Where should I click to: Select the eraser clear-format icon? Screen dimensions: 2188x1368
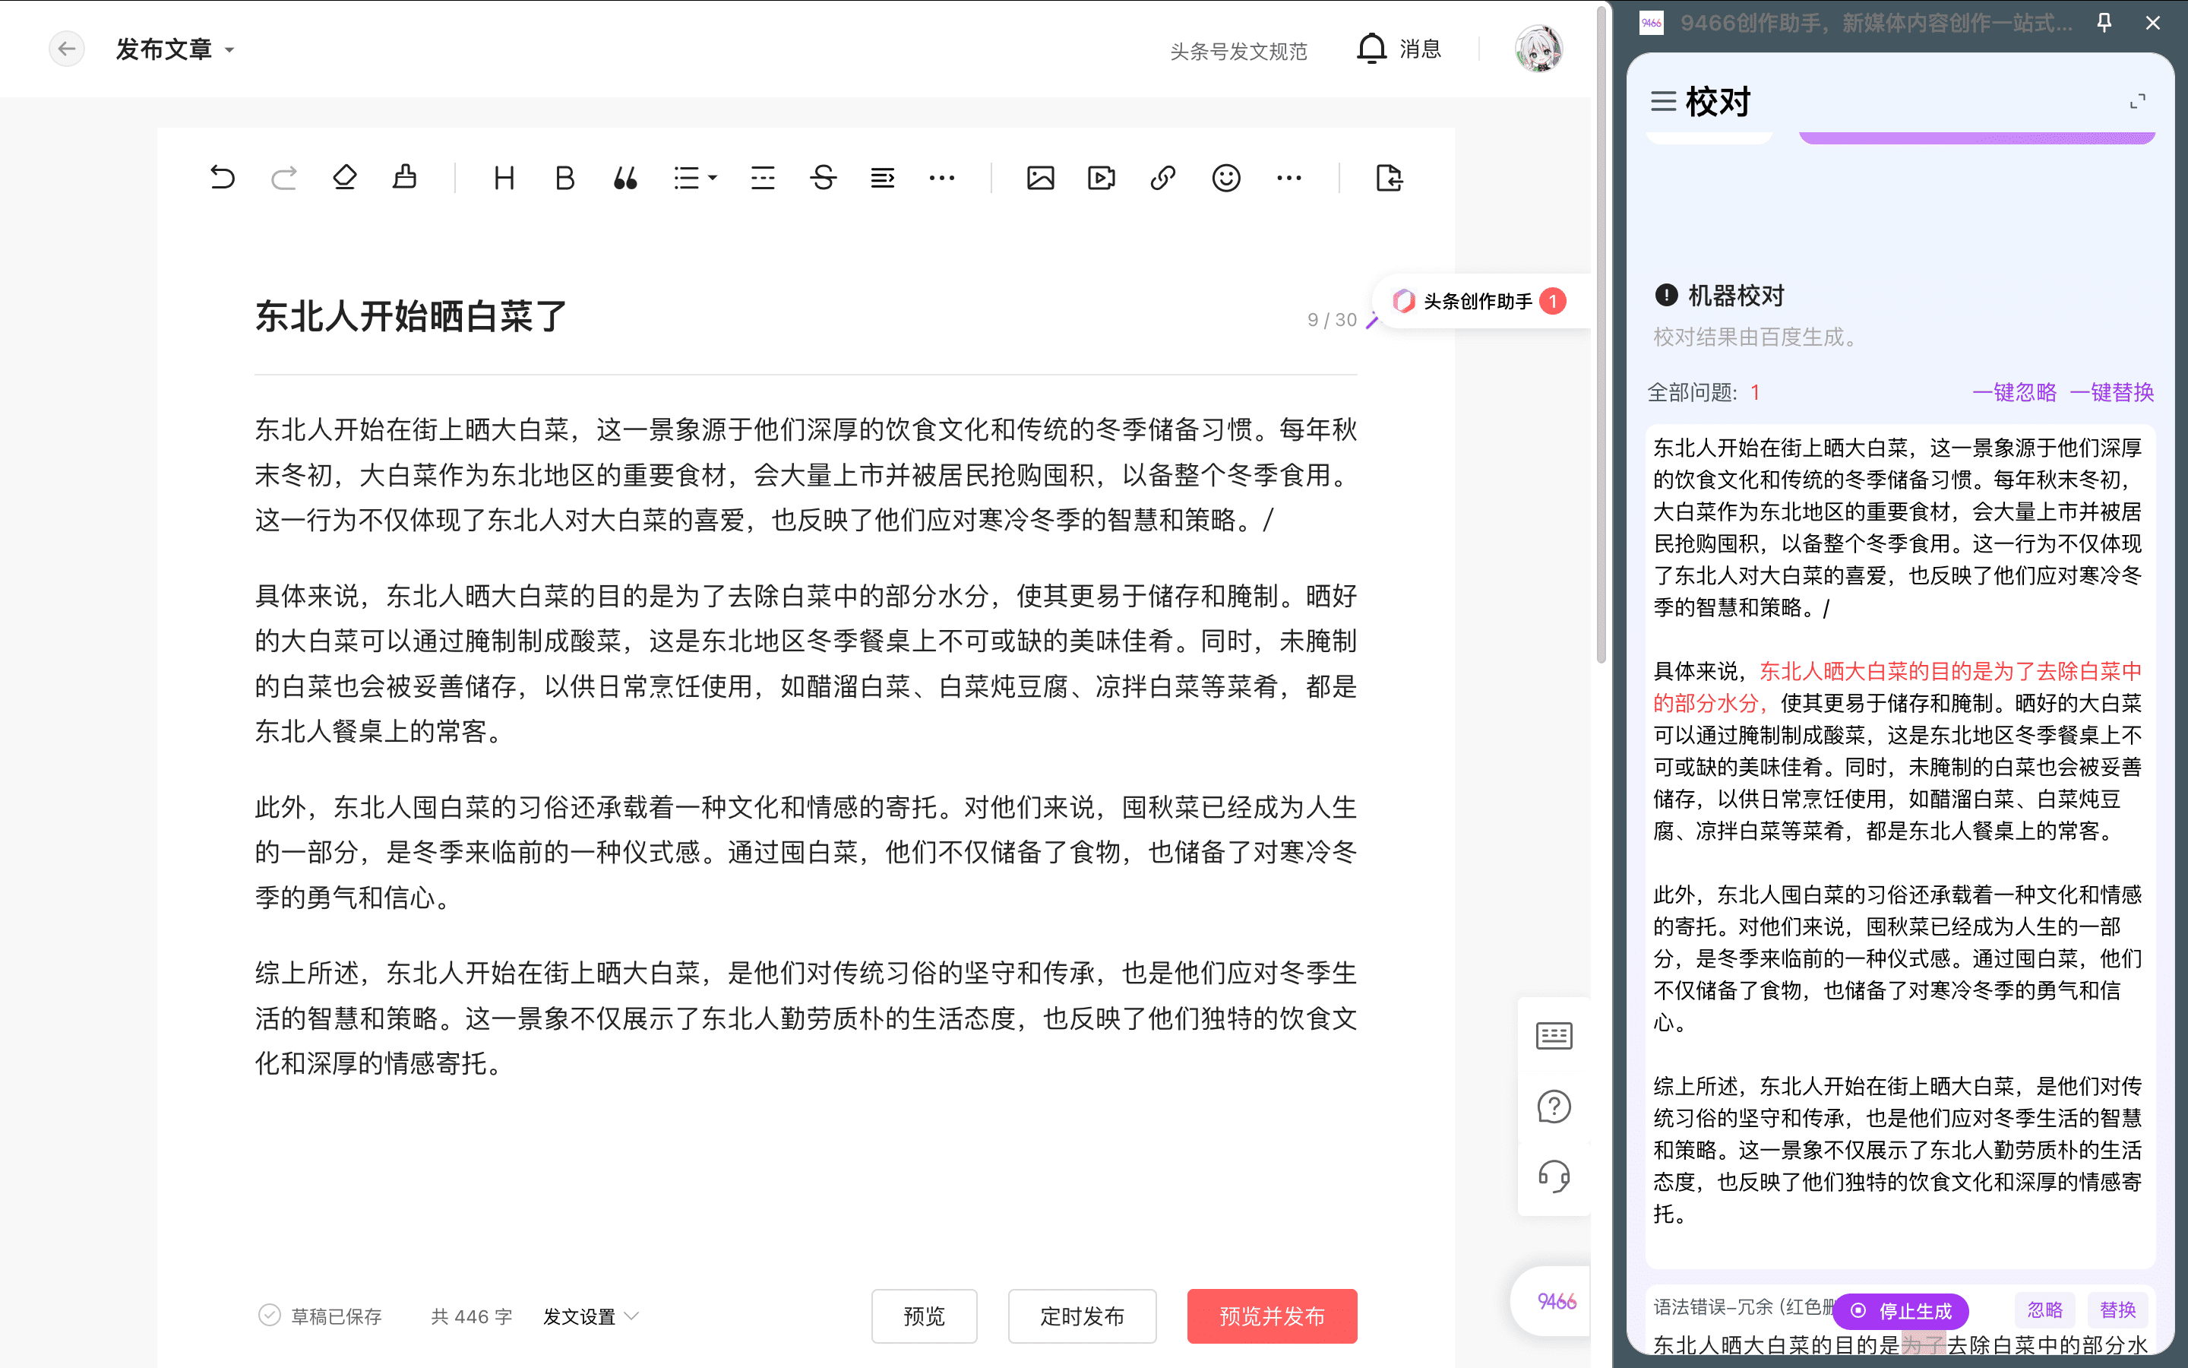point(344,177)
